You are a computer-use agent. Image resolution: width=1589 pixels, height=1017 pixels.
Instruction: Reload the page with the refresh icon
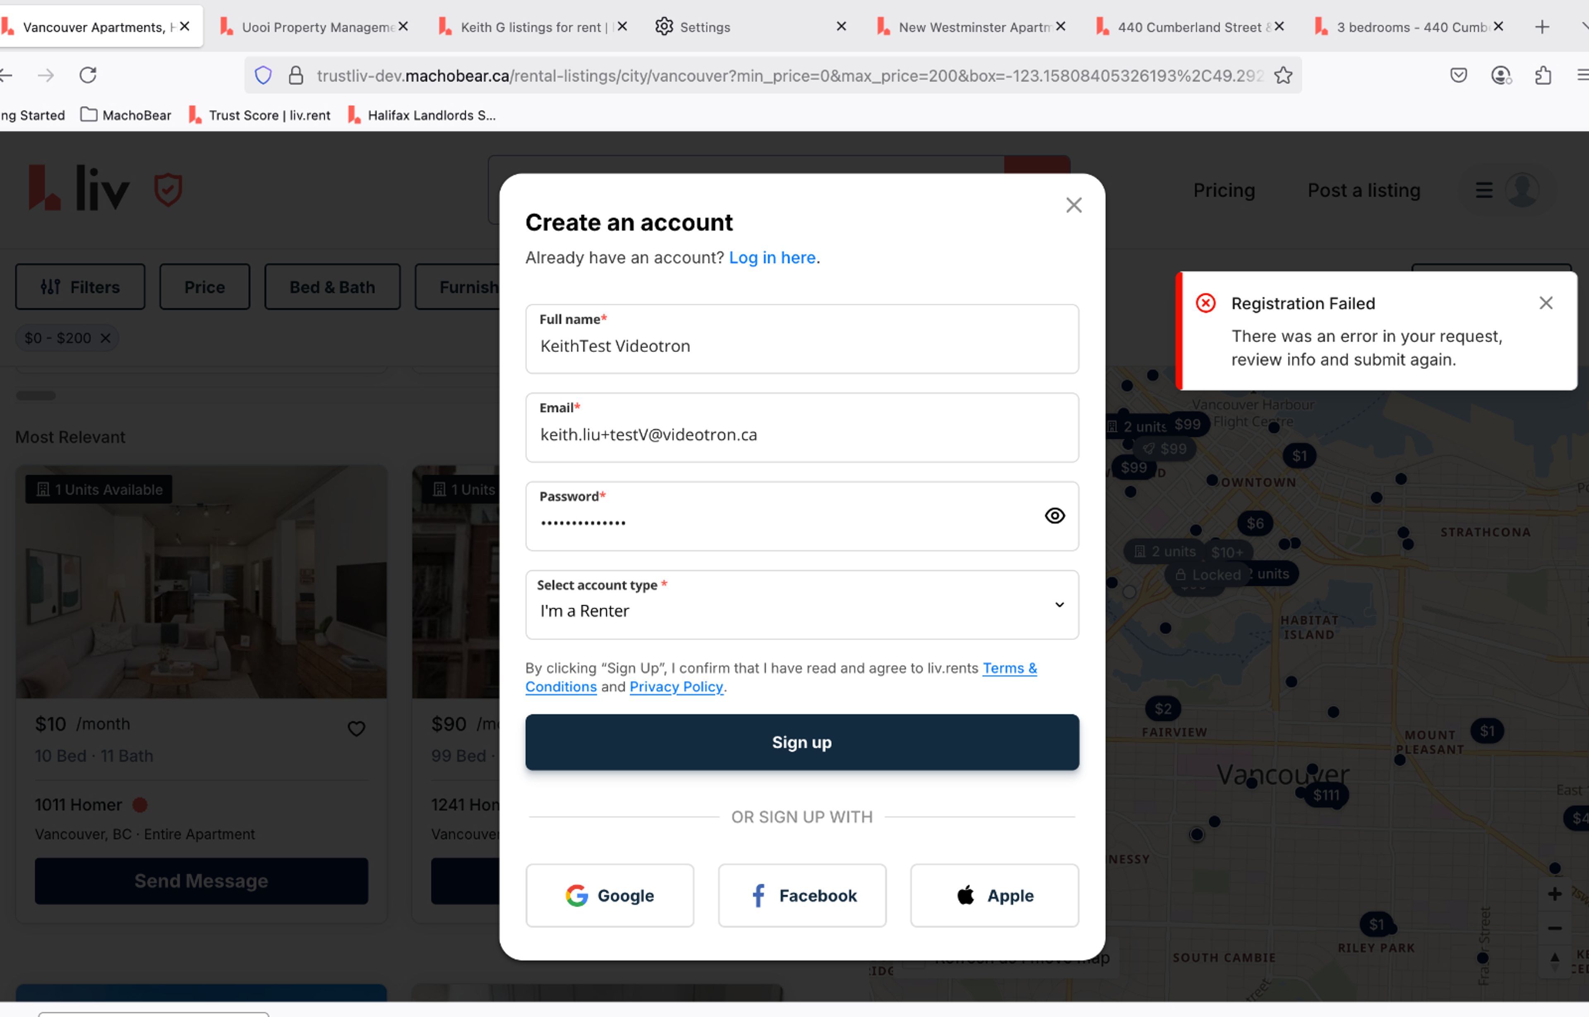pyautogui.click(x=88, y=75)
